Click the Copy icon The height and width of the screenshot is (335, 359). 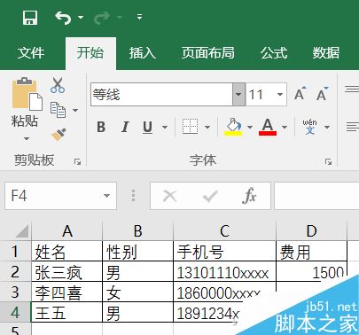tap(58, 110)
